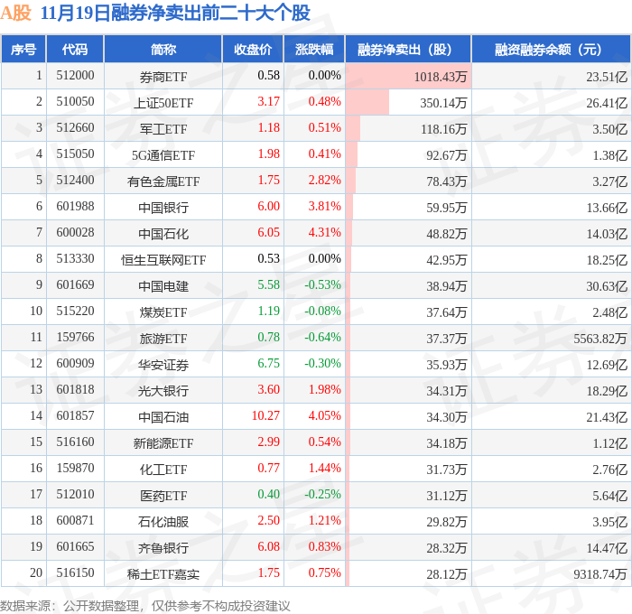Select the title 11月19日融券净卖出前二十大个股
The width and height of the screenshot is (632, 614).
pos(175,13)
